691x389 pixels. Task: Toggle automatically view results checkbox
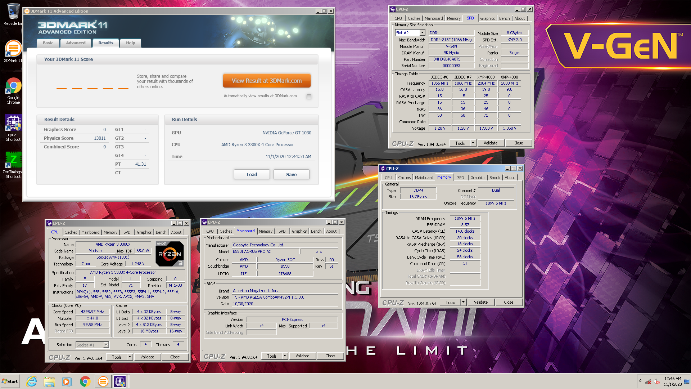[x=309, y=97]
